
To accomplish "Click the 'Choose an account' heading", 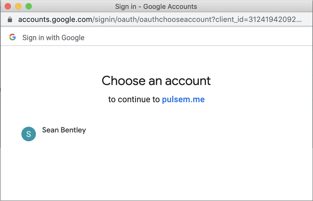I will click(x=156, y=81).
